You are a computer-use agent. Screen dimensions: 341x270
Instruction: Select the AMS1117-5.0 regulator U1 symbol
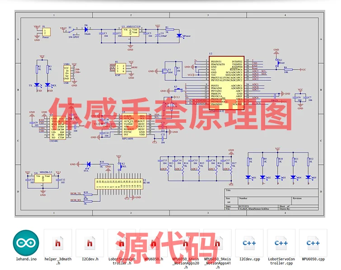pyautogui.click(x=130, y=32)
